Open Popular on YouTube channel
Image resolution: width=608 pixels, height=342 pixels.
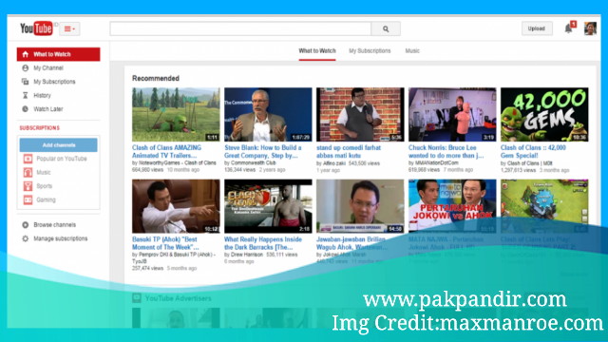(x=62, y=159)
